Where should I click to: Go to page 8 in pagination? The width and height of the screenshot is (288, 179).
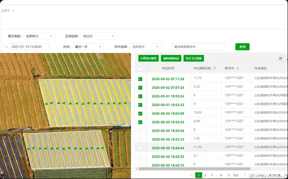[x=221, y=175]
